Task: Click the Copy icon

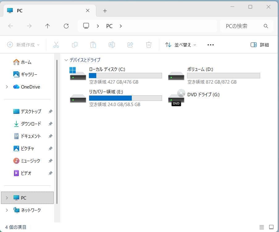Action: tap(75, 45)
